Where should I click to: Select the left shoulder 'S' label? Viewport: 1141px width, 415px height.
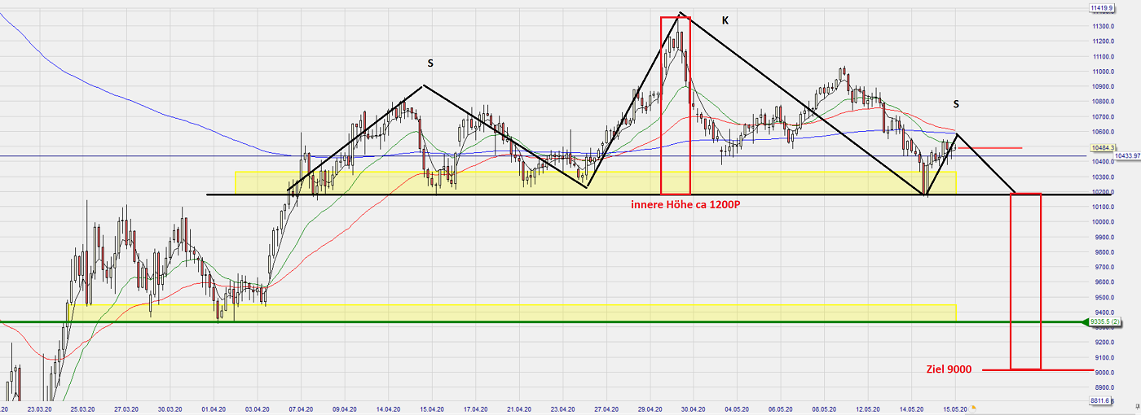point(430,63)
